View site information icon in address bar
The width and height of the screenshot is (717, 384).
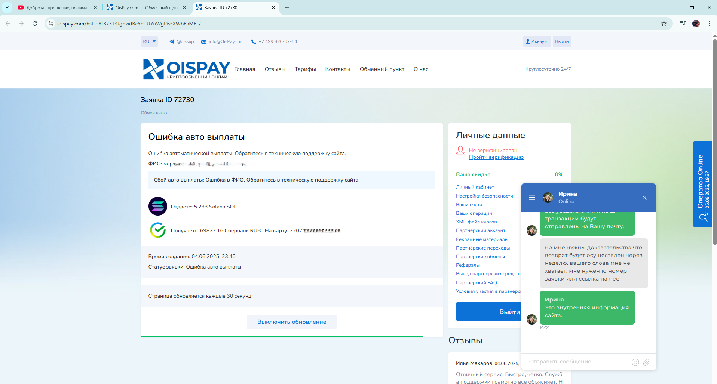51,24
